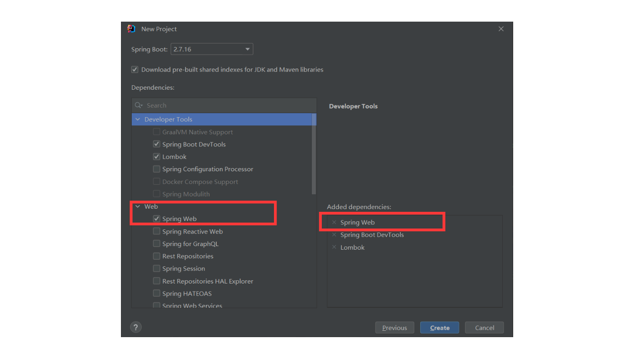Open the Spring Boot version dropdown
The image size is (640, 361).
tap(212, 49)
